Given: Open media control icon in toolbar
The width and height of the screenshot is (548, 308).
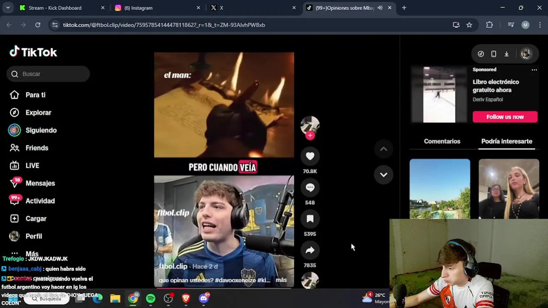Looking at the screenshot, I should point(511,25).
